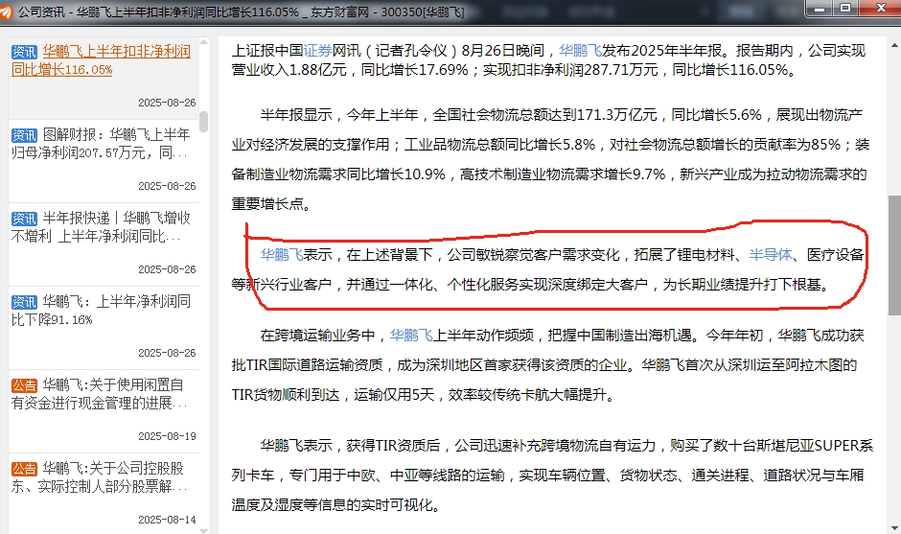Click article pane scroll-down arrow
The width and height of the screenshot is (901, 534).
(894, 527)
